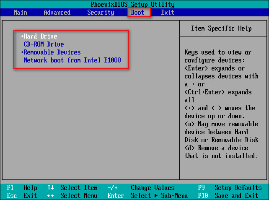269x200 pixels.
Task: Select Hard Drive boot entry
Action: (x=40, y=36)
